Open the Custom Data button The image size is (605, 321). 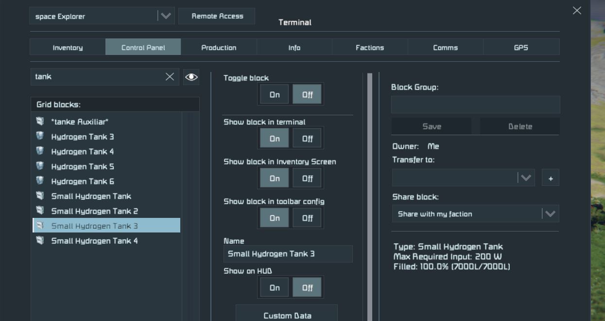coord(287,315)
